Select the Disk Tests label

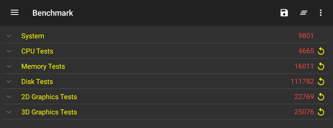37,82
